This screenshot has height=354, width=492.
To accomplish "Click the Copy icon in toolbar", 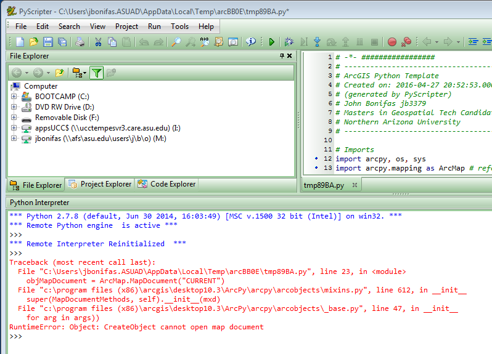I will [112, 42].
